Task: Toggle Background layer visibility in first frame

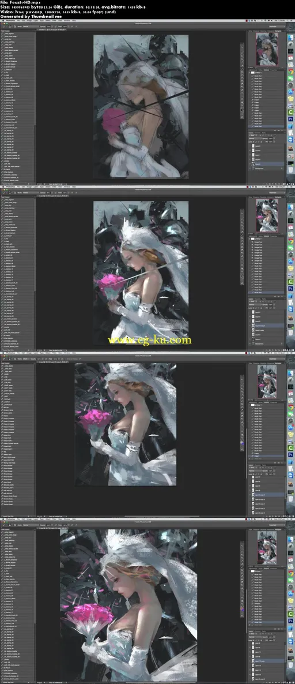Action: coord(249,169)
